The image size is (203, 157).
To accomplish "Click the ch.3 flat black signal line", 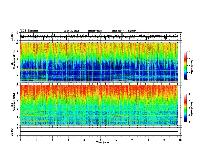I will [x=99, y=131].
